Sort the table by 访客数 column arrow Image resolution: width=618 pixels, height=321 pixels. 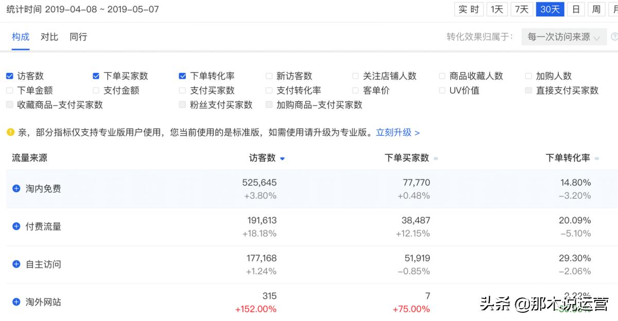tap(282, 158)
